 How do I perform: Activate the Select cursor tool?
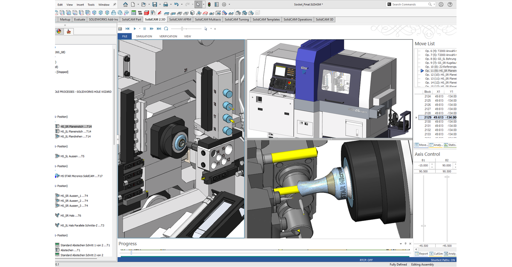tap(198, 4)
